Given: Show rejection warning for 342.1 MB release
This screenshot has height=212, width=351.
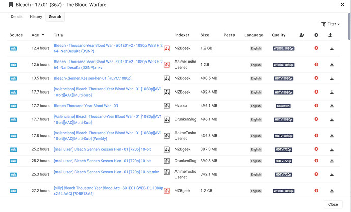Looking at the screenshot, I should [x=316, y=174].
